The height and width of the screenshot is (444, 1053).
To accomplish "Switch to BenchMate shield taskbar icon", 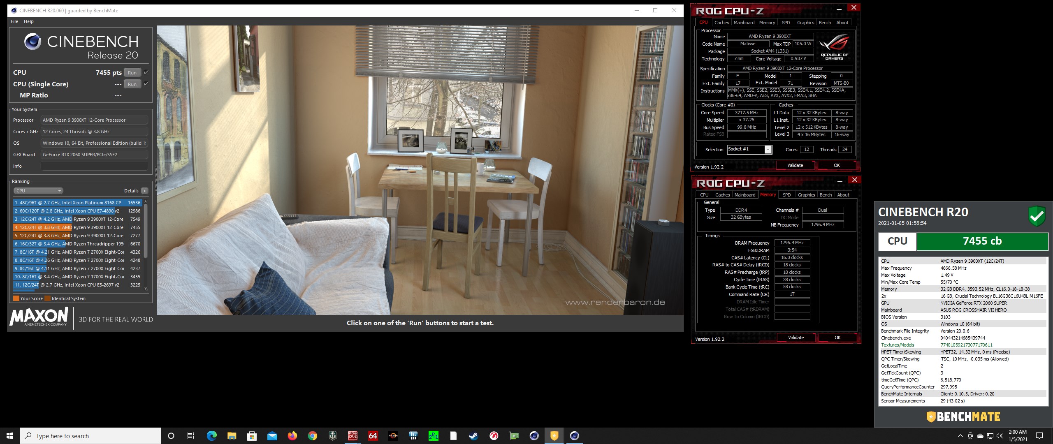I will (x=554, y=436).
